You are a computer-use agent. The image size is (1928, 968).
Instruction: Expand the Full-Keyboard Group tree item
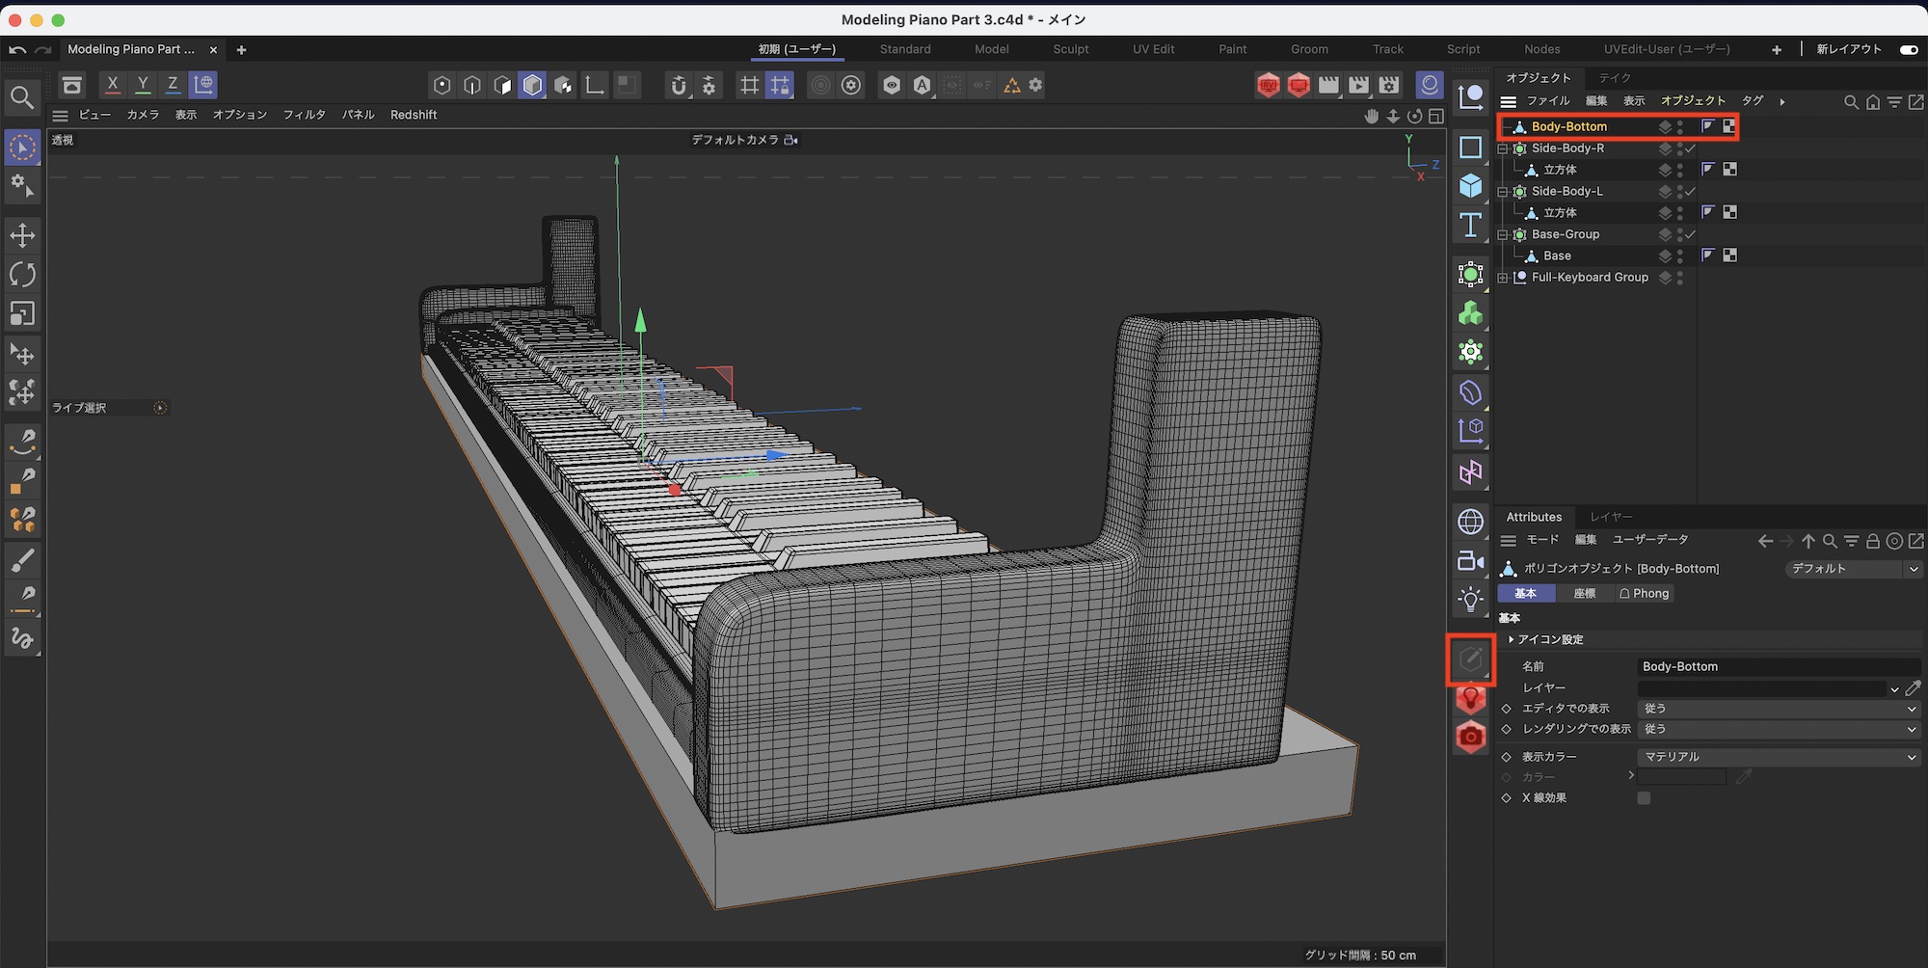click(1503, 278)
